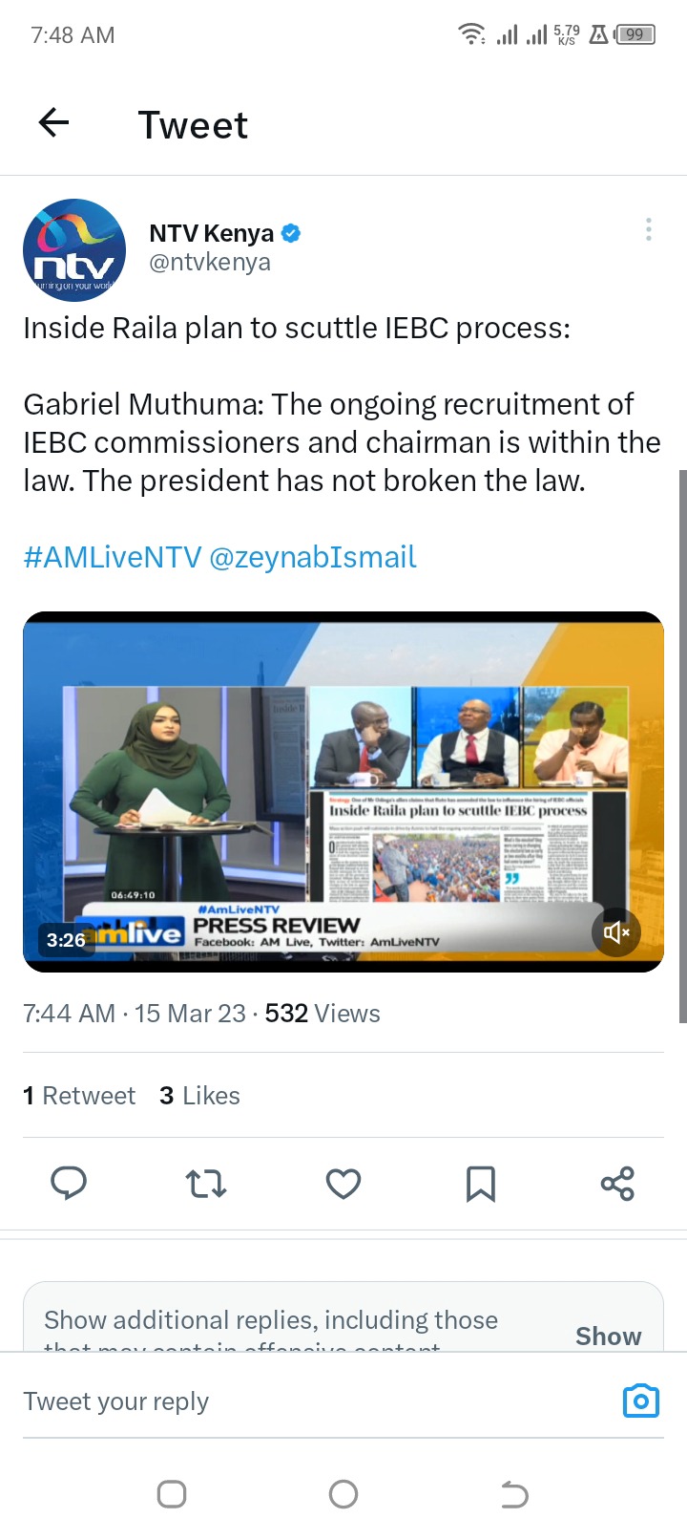The image size is (687, 1540).
Task: Show additional replies button
Action: click(609, 1336)
